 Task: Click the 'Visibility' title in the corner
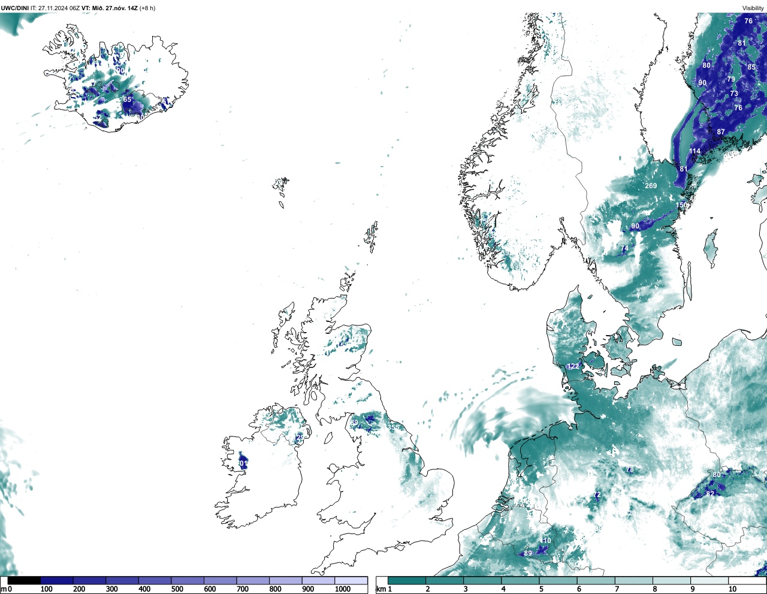[x=753, y=8]
